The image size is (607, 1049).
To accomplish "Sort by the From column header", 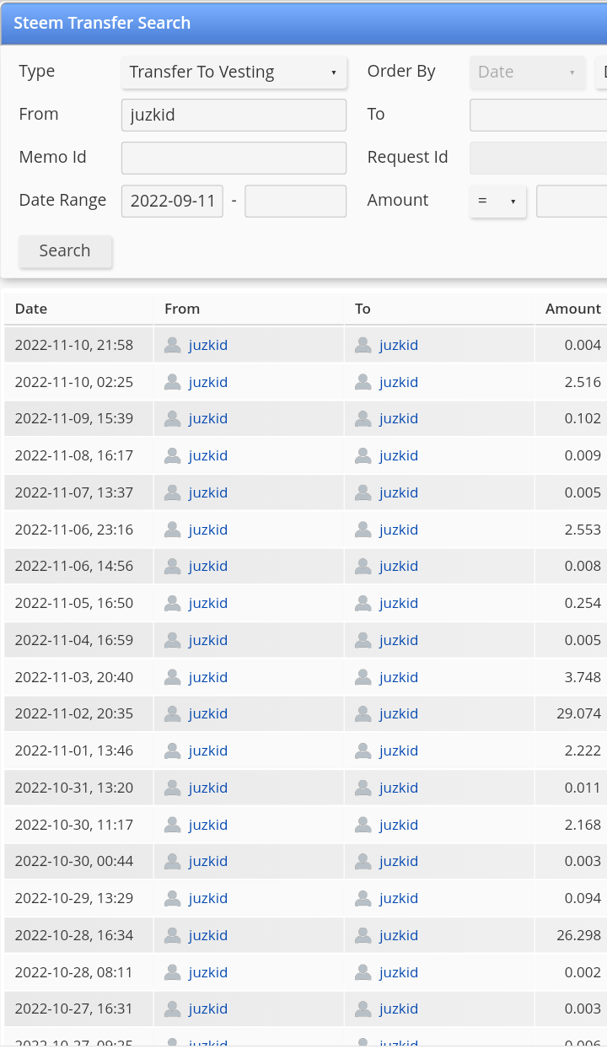I will (182, 309).
